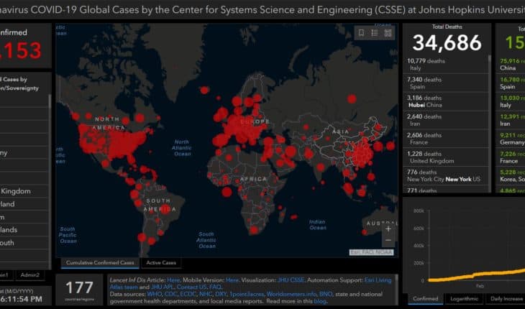Select Spain row in recovered list
Viewport: 525px width, 309px height.
[x=511, y=83]
